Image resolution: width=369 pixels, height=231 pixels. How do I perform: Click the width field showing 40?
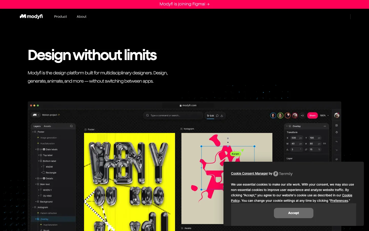[297, 144]
